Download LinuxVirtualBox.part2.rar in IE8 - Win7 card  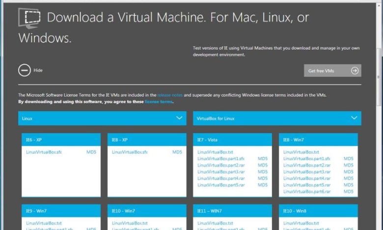307,165
